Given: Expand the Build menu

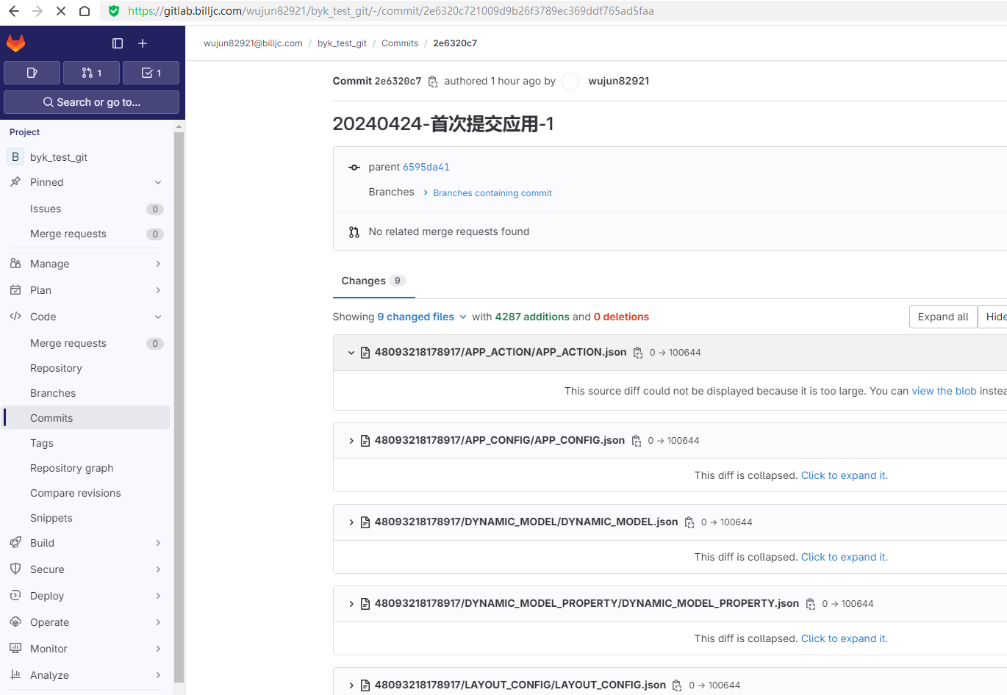Looking at the screenshot, I should coord(158,543).
